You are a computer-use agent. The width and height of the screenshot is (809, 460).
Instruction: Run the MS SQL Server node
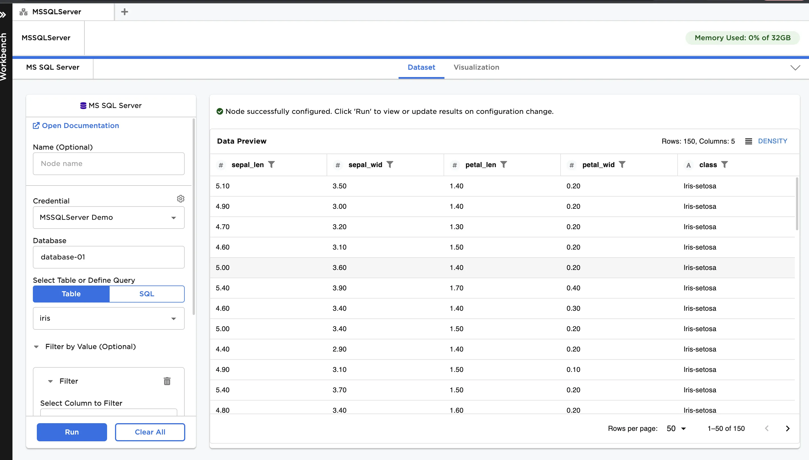[71, 432]
